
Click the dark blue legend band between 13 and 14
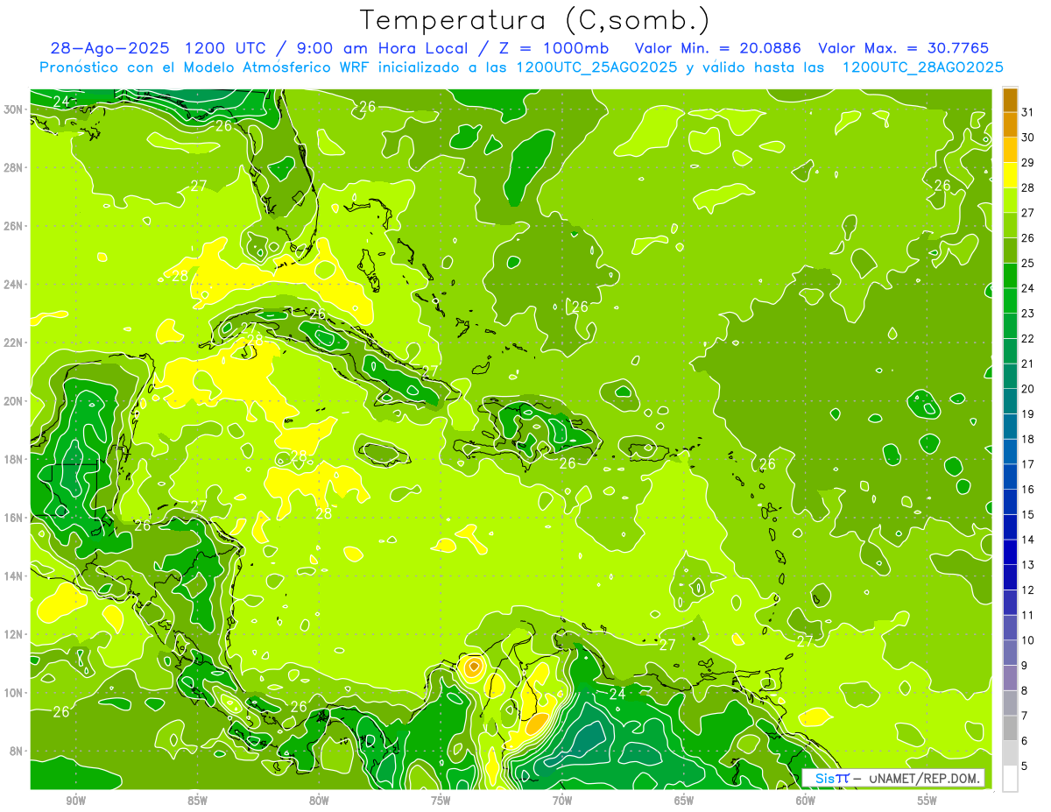coord(1010,552)
